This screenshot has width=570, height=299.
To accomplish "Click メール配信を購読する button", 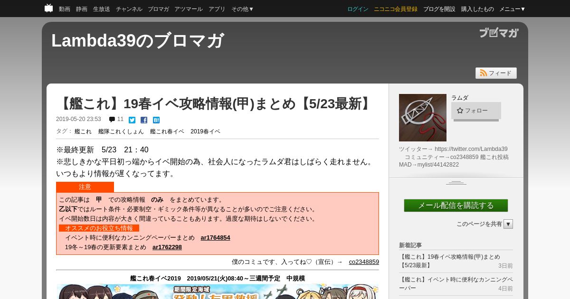I will coord(456,206).
